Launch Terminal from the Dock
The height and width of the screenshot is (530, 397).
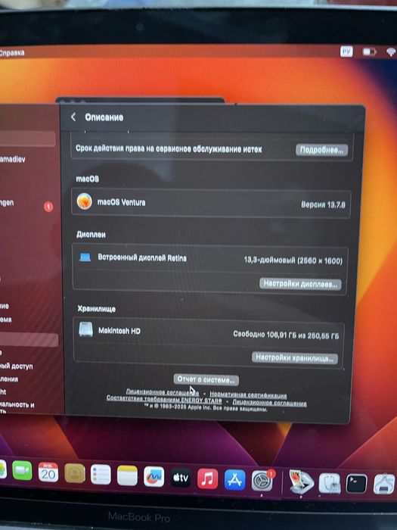[x=356, y=484]
